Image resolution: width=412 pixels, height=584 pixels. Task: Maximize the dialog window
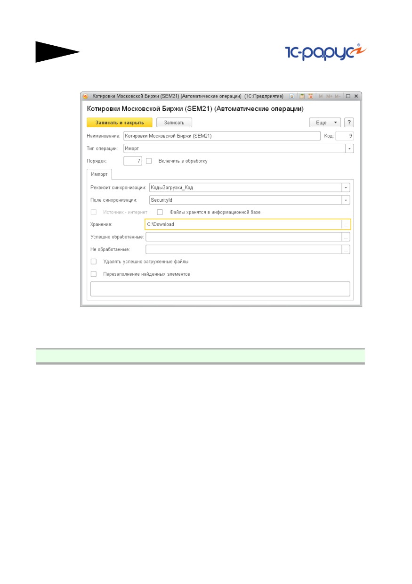tap(348, 96)
